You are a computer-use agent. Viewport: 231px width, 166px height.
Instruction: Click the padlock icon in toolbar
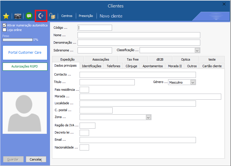[x=52, y=16]
